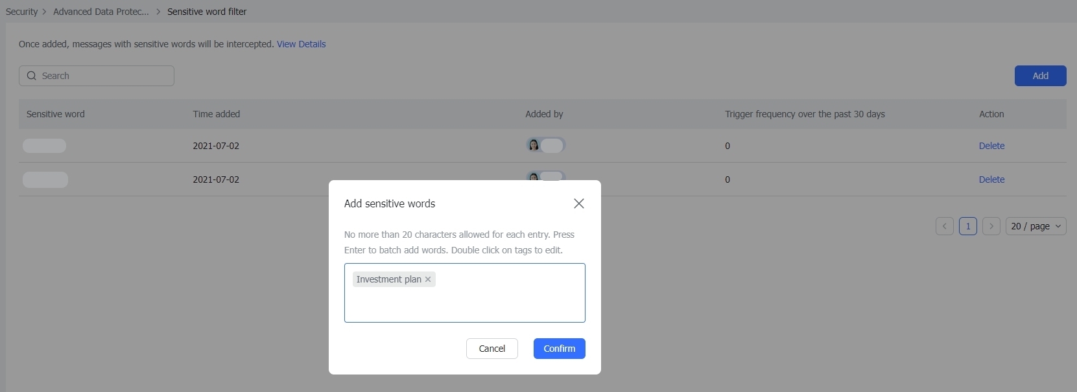Open the View Details link
This screenshot has width=1077, height=392.
point(301,44)
